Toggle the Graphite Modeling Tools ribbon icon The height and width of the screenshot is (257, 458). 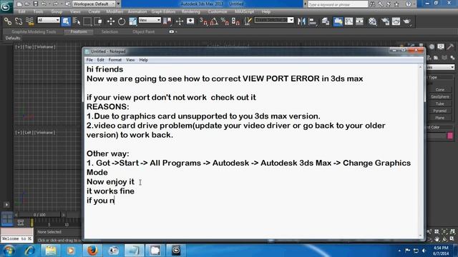click(x=338, y=21)
